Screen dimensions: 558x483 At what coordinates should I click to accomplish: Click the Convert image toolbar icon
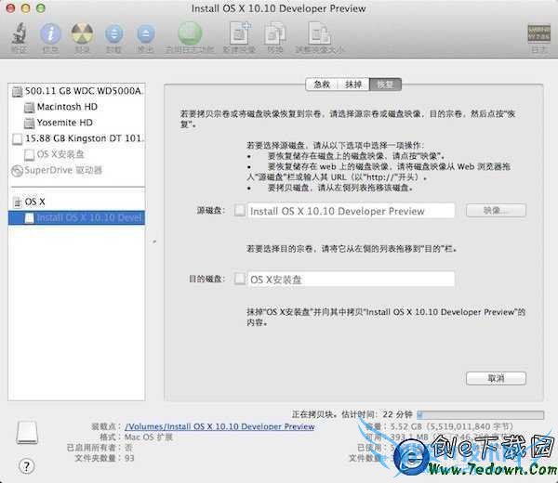[x=275, y=34]
